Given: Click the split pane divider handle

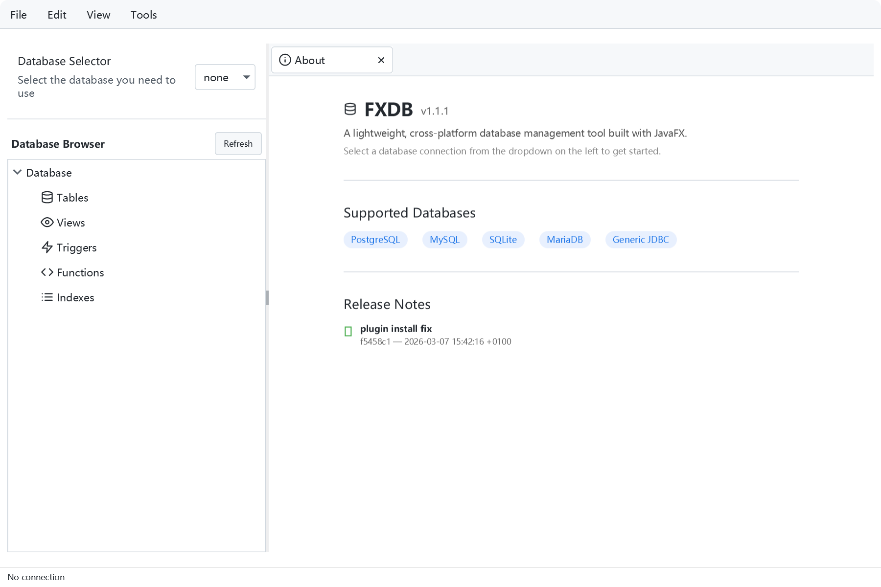Looking at the screenshot, I should [x=267, y=298].
